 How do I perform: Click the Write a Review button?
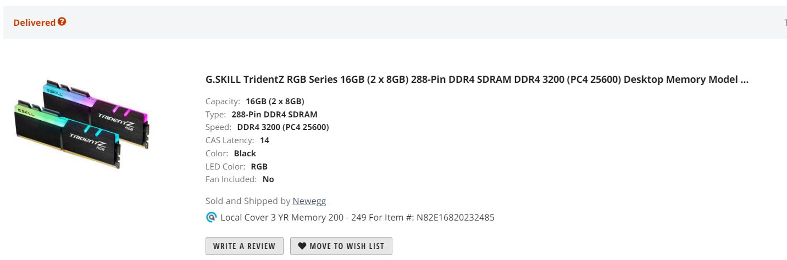click(245, 246)
